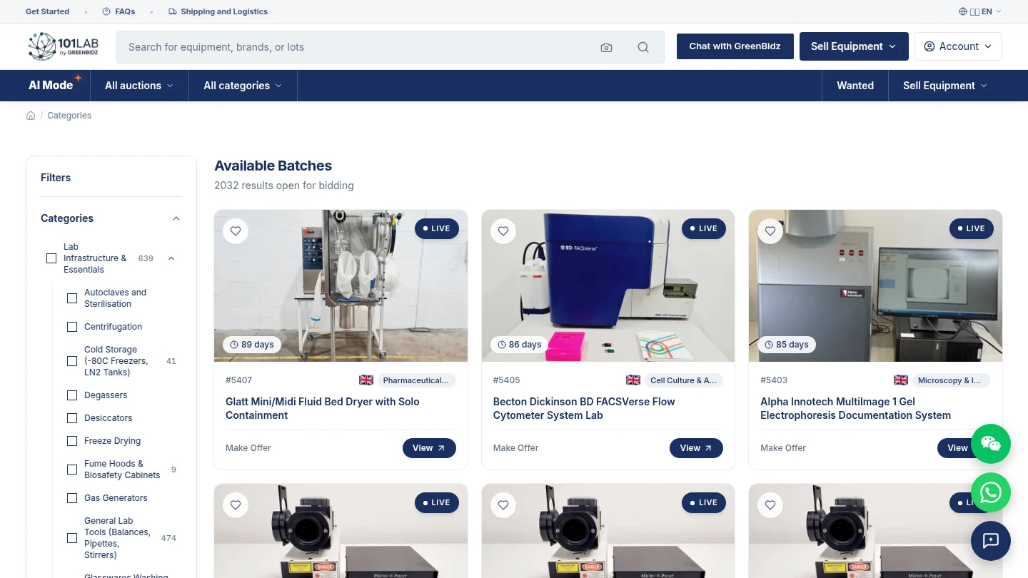Collapse the Categories filter section
This screenshot has width=1028, height=578.
(x=176, y=218)
